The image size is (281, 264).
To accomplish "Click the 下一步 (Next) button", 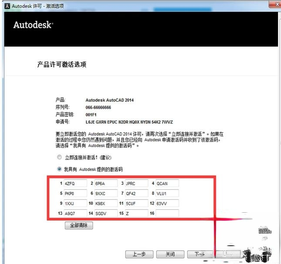I will (200, 254).
